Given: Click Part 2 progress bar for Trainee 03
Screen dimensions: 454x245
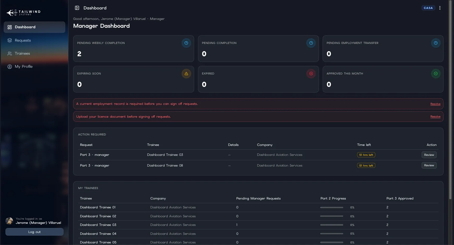Looking at the screenshot, I should tap(332, 225).
